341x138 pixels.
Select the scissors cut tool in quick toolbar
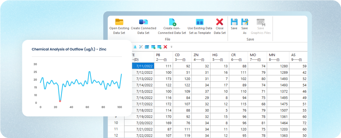pyautogui.click(x=141, y=47)
